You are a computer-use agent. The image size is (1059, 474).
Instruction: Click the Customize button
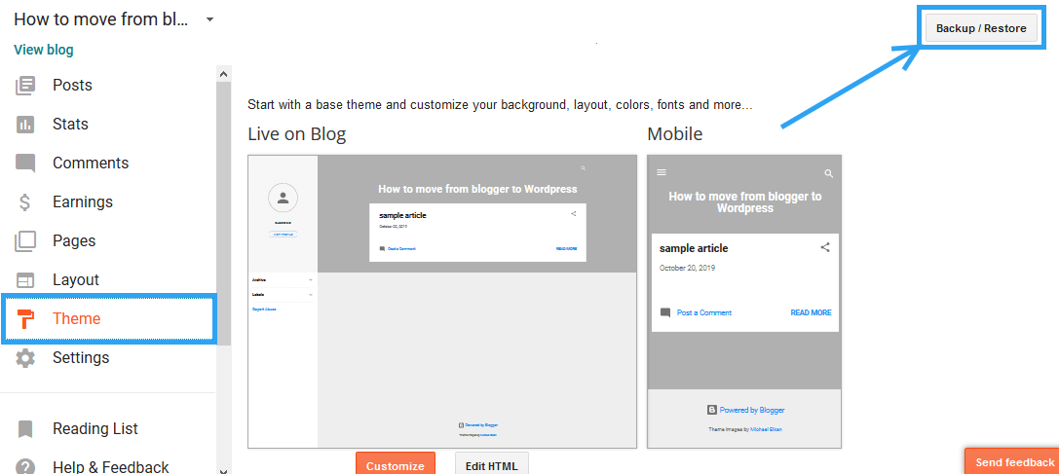coord(396,464)
